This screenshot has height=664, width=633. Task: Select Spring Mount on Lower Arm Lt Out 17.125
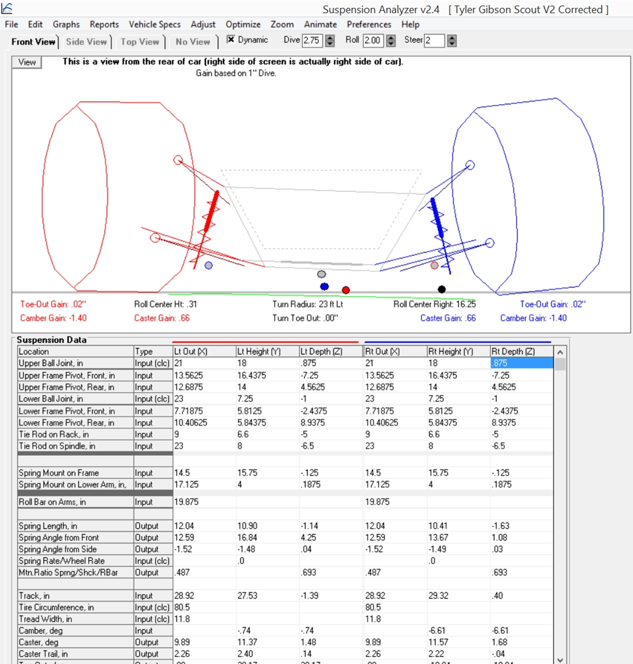point(204,484)
